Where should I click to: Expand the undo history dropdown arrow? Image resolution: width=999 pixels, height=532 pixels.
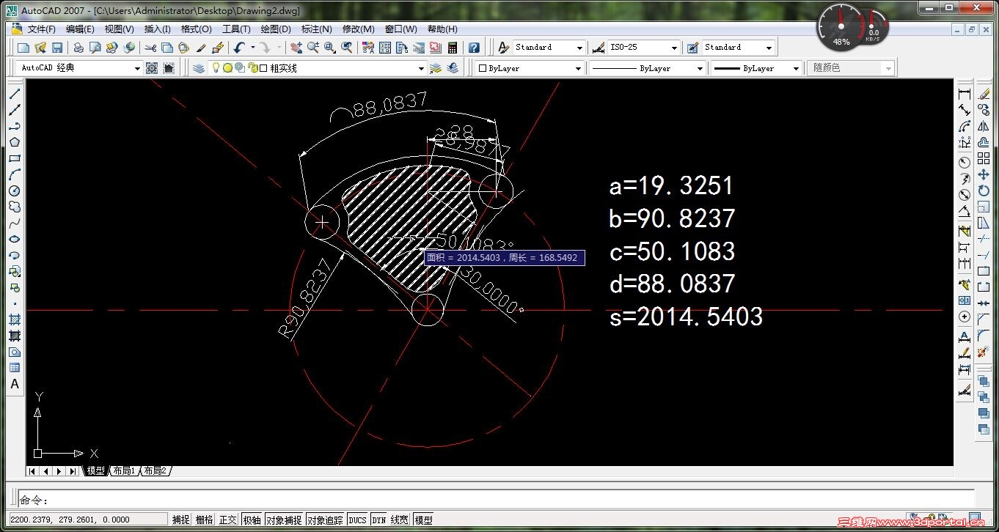(252, 48)
